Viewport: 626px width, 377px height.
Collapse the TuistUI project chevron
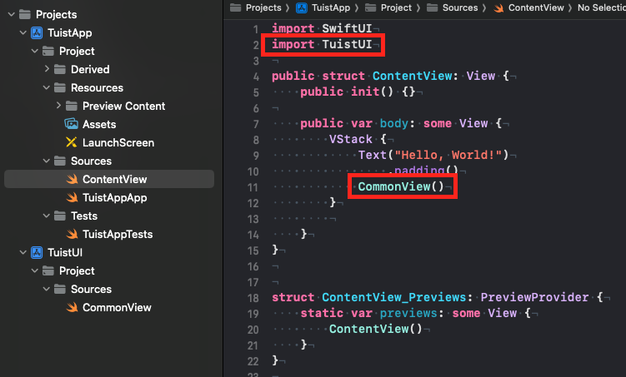pyautogui.click(x=23, y=253)
